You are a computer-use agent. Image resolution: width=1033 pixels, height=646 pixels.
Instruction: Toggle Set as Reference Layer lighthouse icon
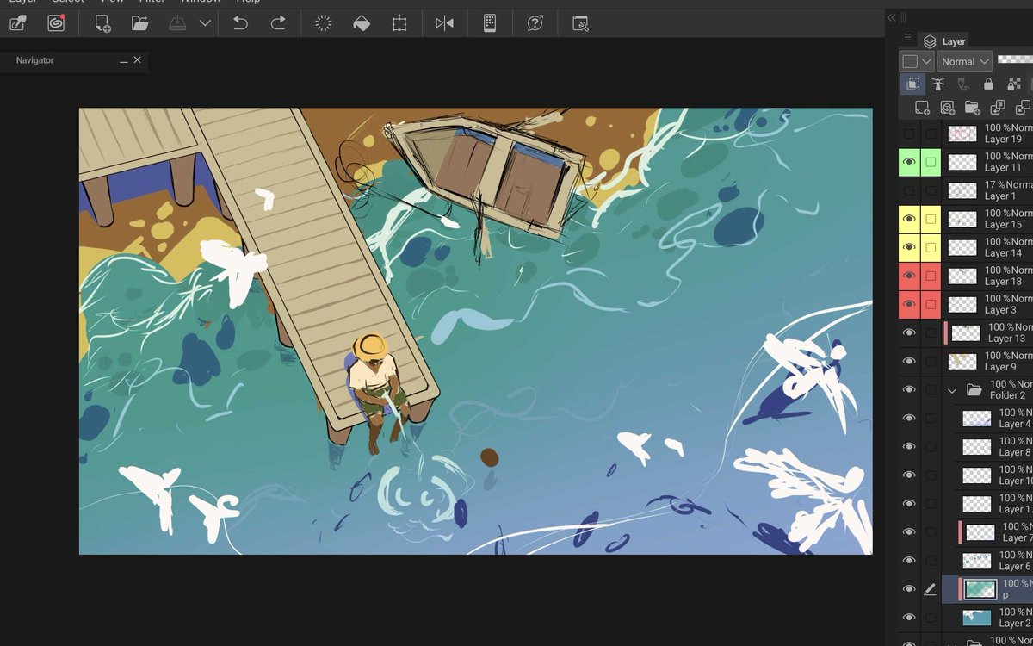[x=938, y=84]
